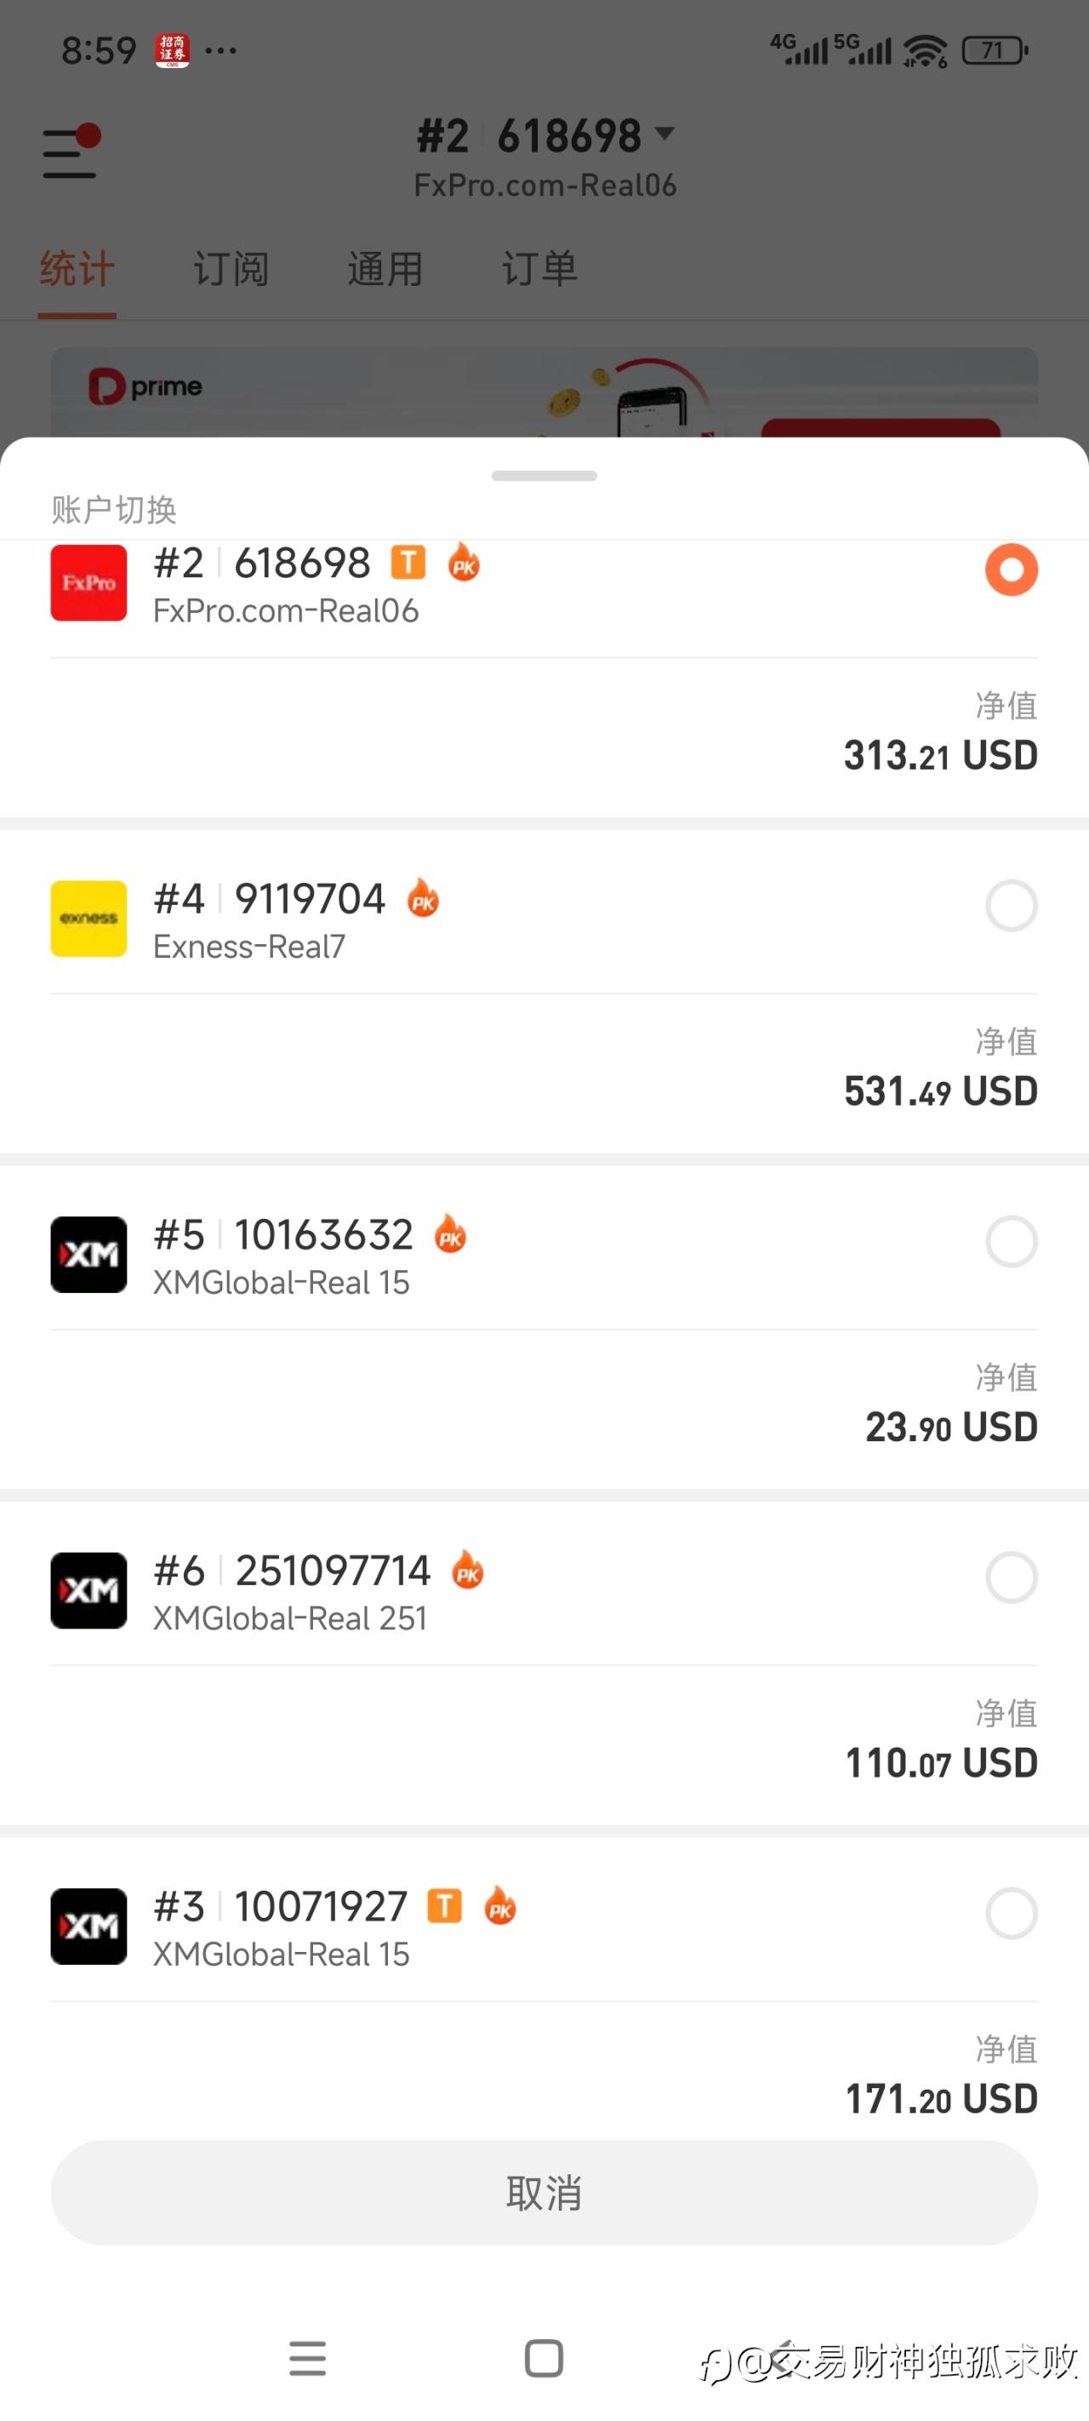Select account #6 251097714 radio button
This screenshot has width=1089, height=2421.
click(1011, 1577)
